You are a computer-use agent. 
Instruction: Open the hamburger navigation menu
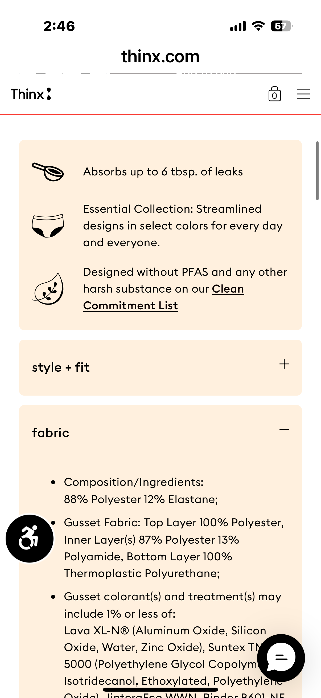[x=303, y=94]
